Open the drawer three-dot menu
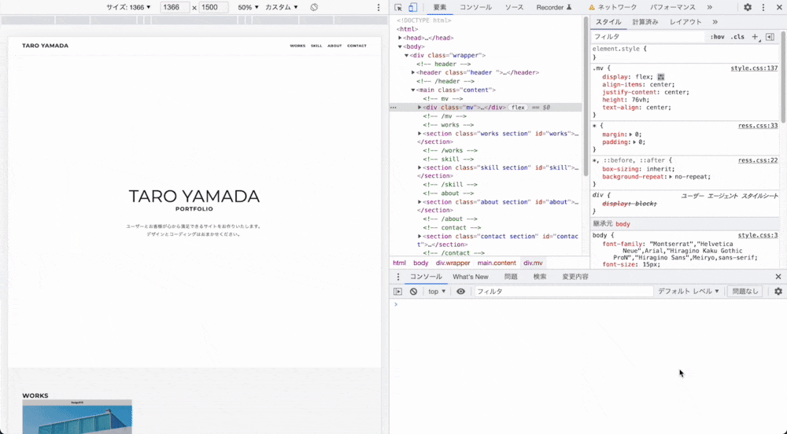 point(398,277)
